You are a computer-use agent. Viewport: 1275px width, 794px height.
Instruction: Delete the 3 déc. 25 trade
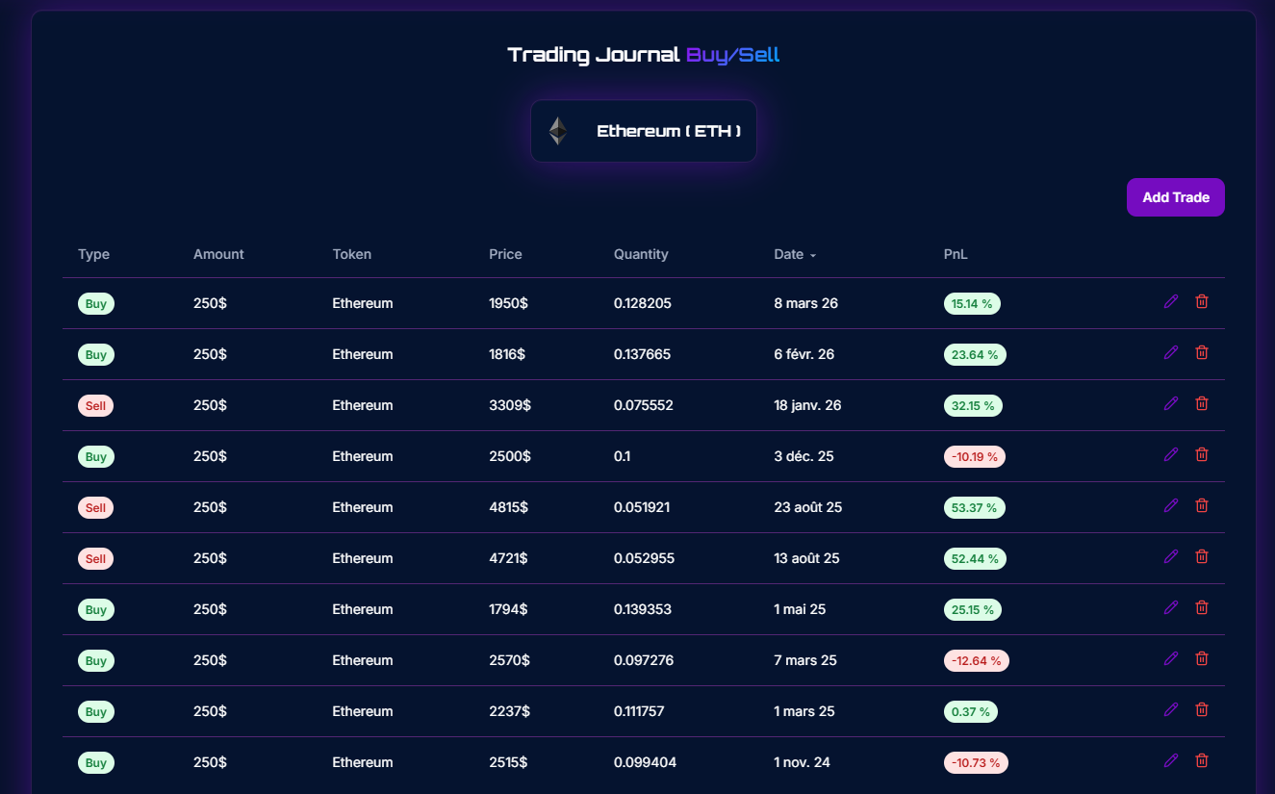(x=1202, y=455)
